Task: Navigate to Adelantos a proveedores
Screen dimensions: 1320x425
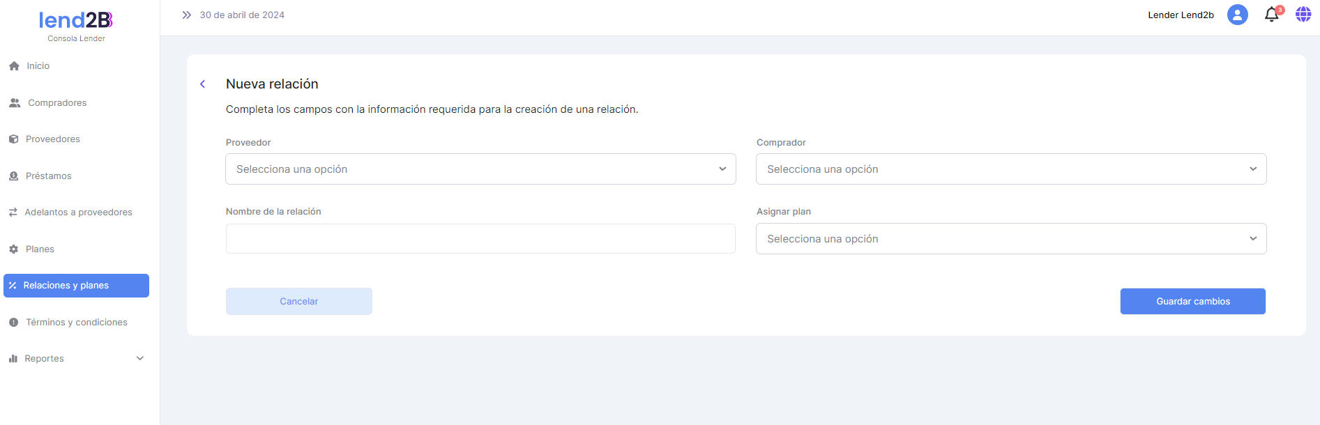Action: (x=78, y=212)
